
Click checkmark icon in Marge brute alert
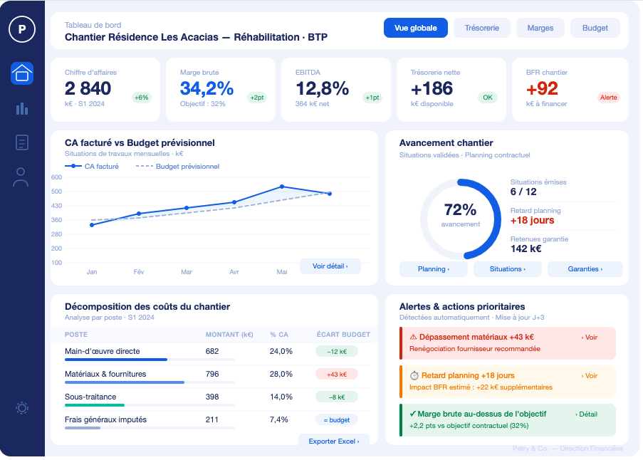412,414
